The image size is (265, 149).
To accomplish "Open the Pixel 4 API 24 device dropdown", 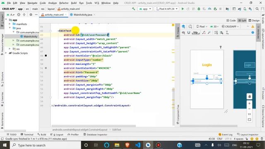I will (x=166, y=9).
